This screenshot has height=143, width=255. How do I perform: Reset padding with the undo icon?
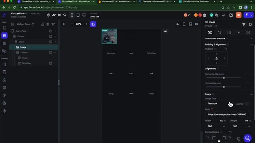(226, 49)
